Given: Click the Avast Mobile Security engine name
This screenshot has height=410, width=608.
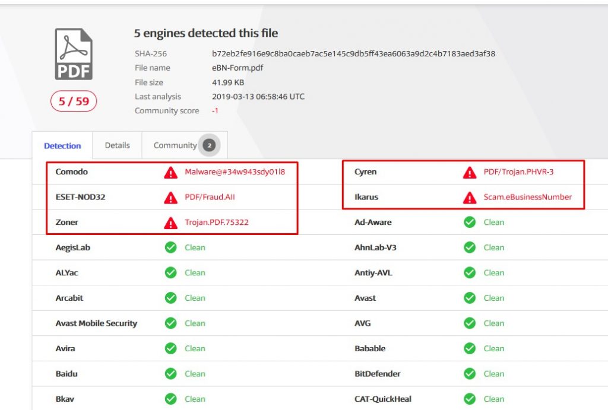Looking at the screenshot, I should (x=96, y=323).
